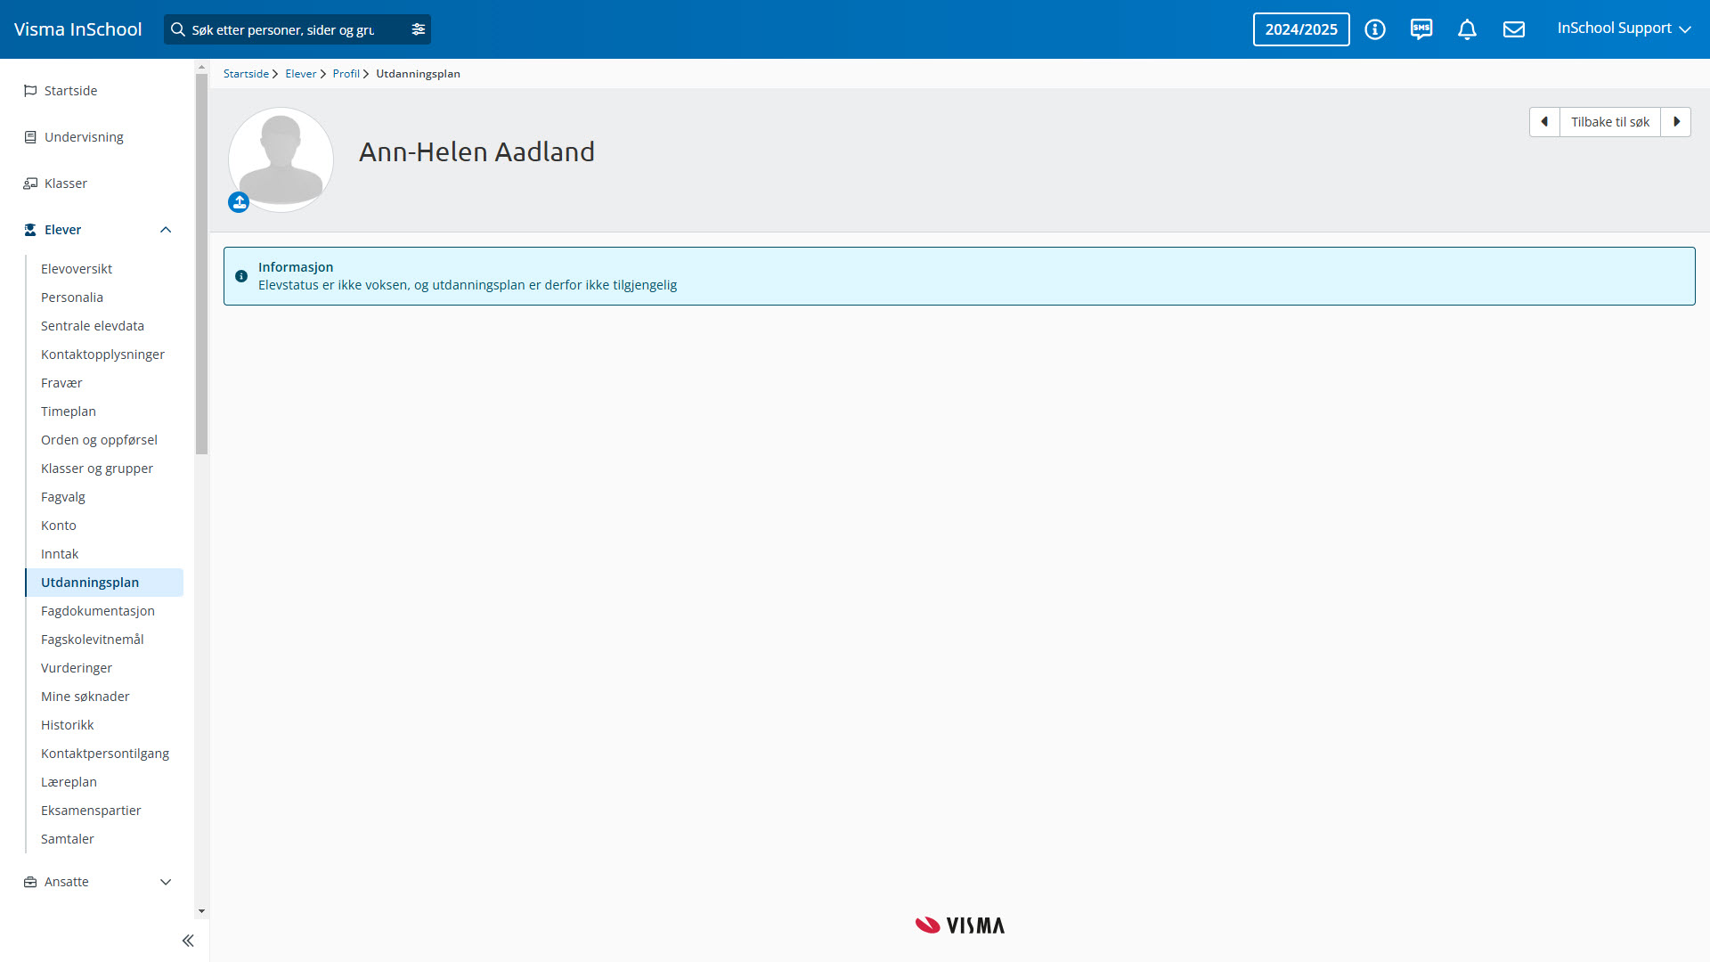Collapse the Elever menu section
Image resolution: width=1710 pixels, height=962 pixels.
pos(166,230)
